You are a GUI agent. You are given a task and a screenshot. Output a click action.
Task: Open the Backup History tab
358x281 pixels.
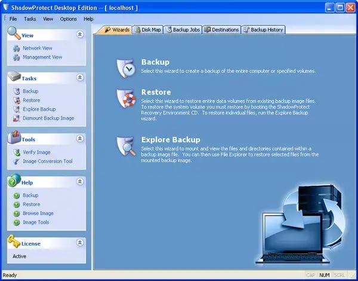pyautogui.click(x=263, y=29)
